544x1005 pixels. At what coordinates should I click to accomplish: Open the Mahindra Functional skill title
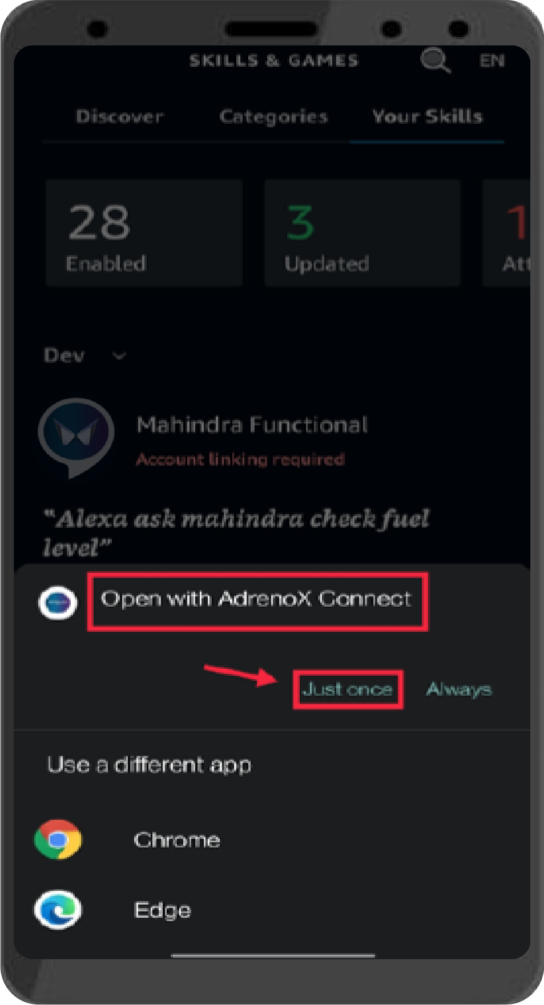point(252,425)
